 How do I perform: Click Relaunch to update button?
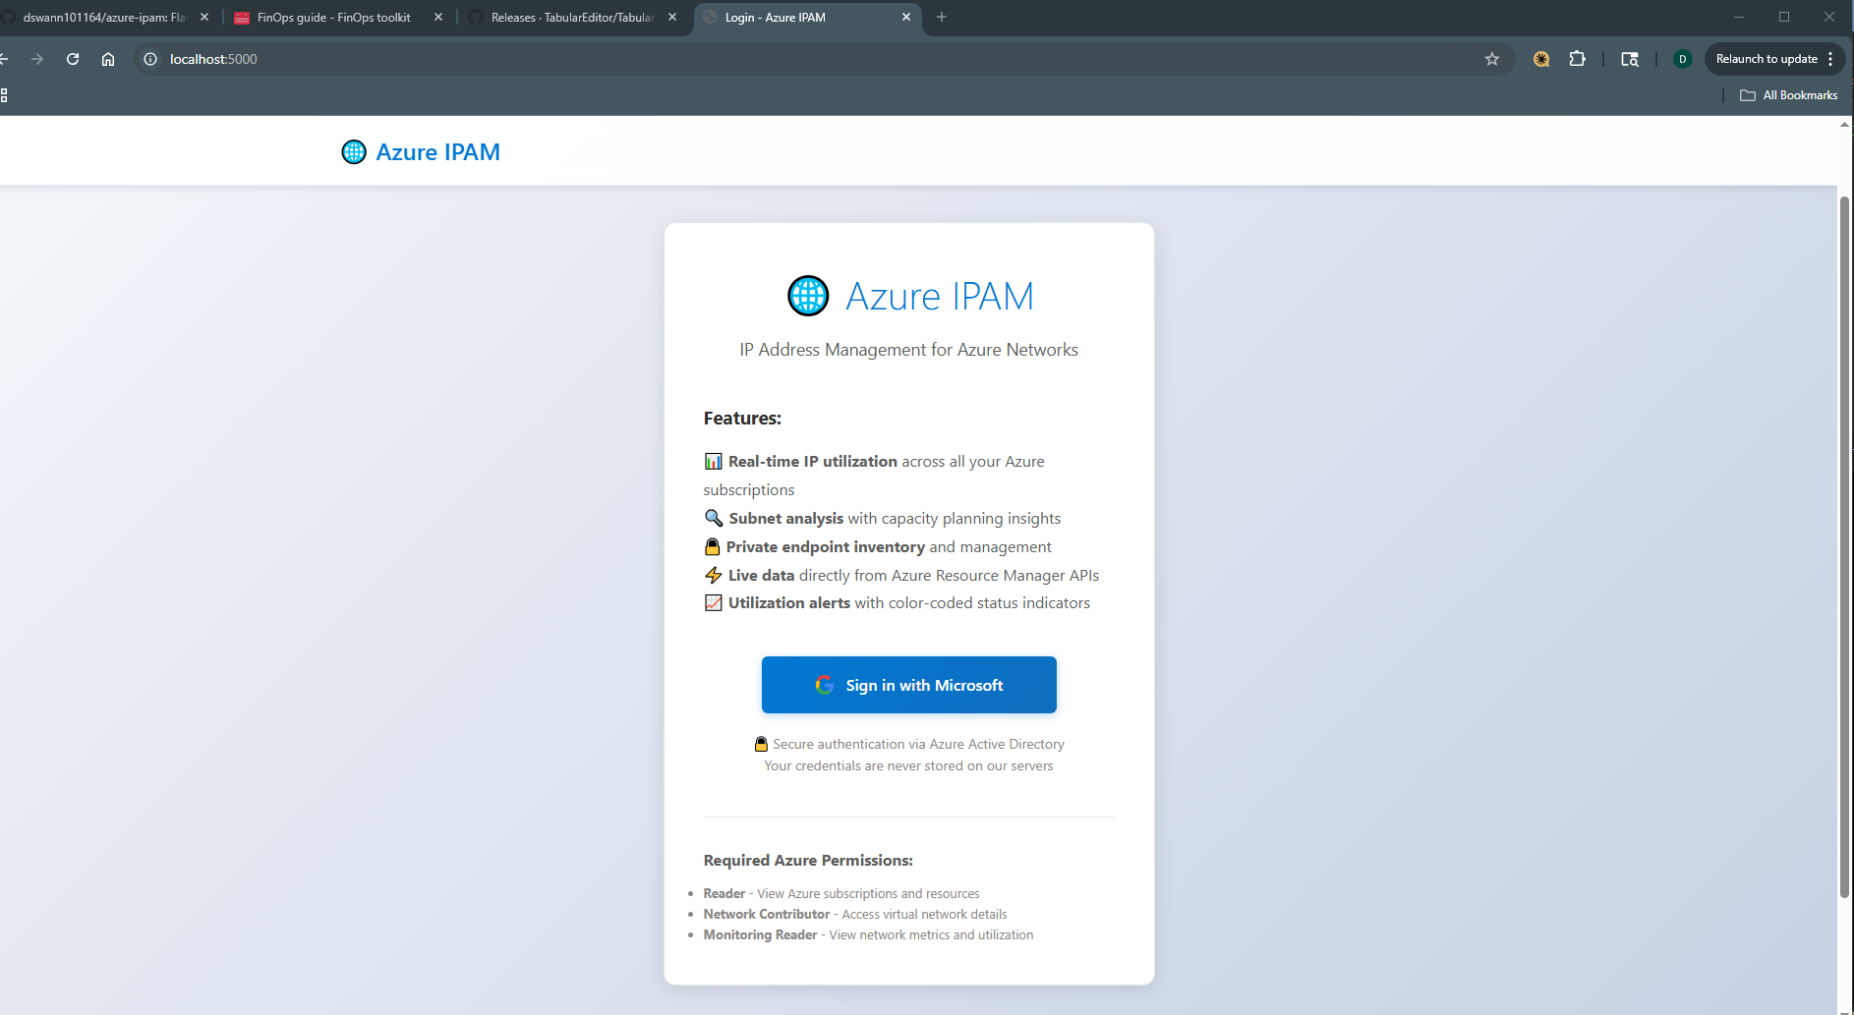coord(1767,59)
